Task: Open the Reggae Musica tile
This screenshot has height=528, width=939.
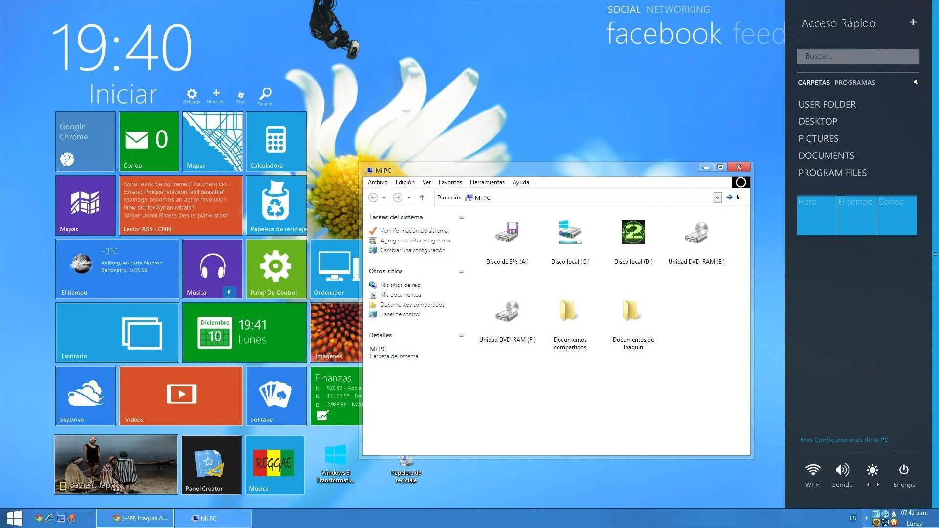Action: [275, 465]
